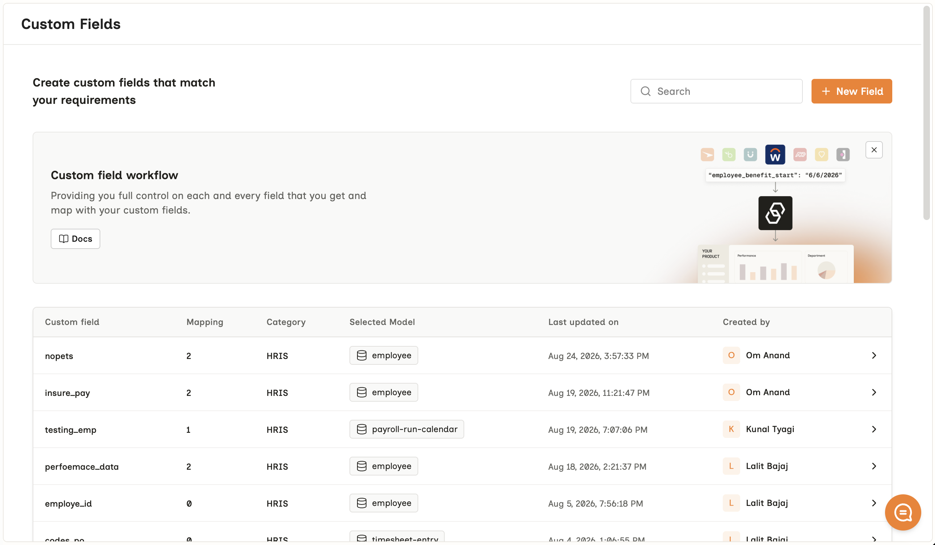Screen dimensions: 935x545
Task: Click the L avatar in perfoemace_data row
Action: tap(731, 466)
